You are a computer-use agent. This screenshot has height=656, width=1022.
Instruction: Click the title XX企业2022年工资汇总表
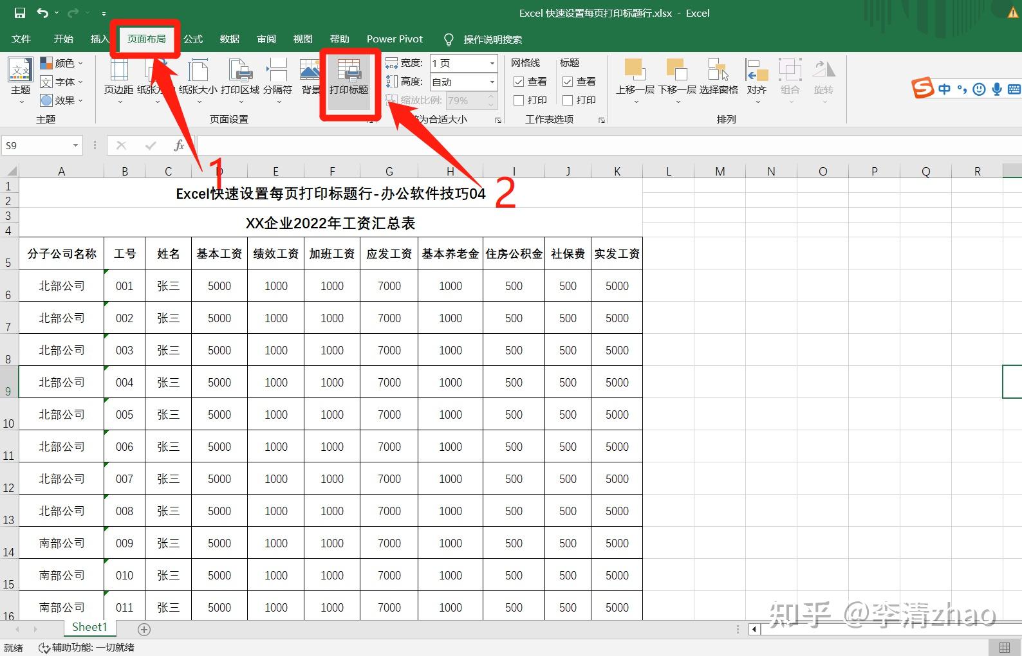331,223
